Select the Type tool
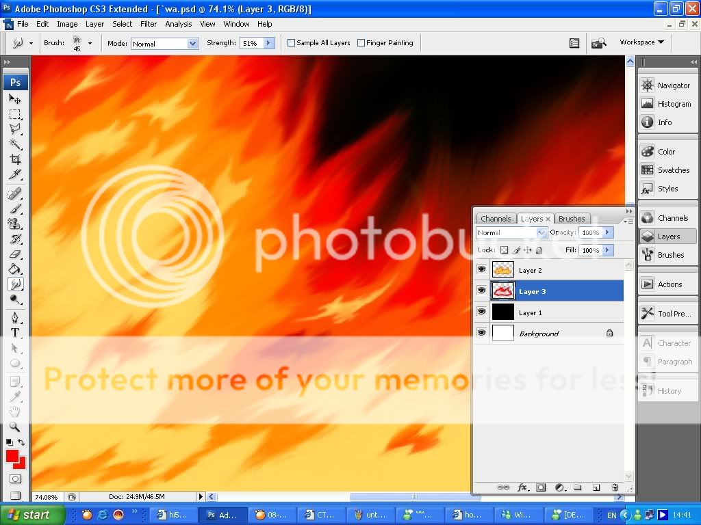 click(x=15, y=333)
